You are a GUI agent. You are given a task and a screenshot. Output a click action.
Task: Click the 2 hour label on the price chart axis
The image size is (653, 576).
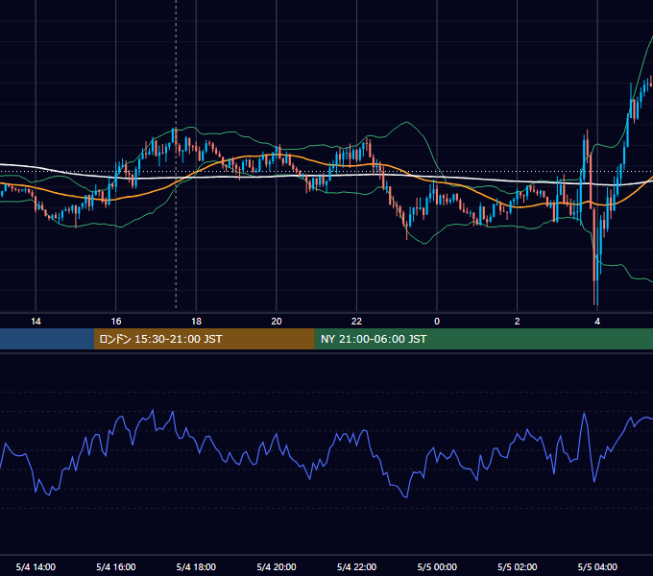click(x=517, y=322)
